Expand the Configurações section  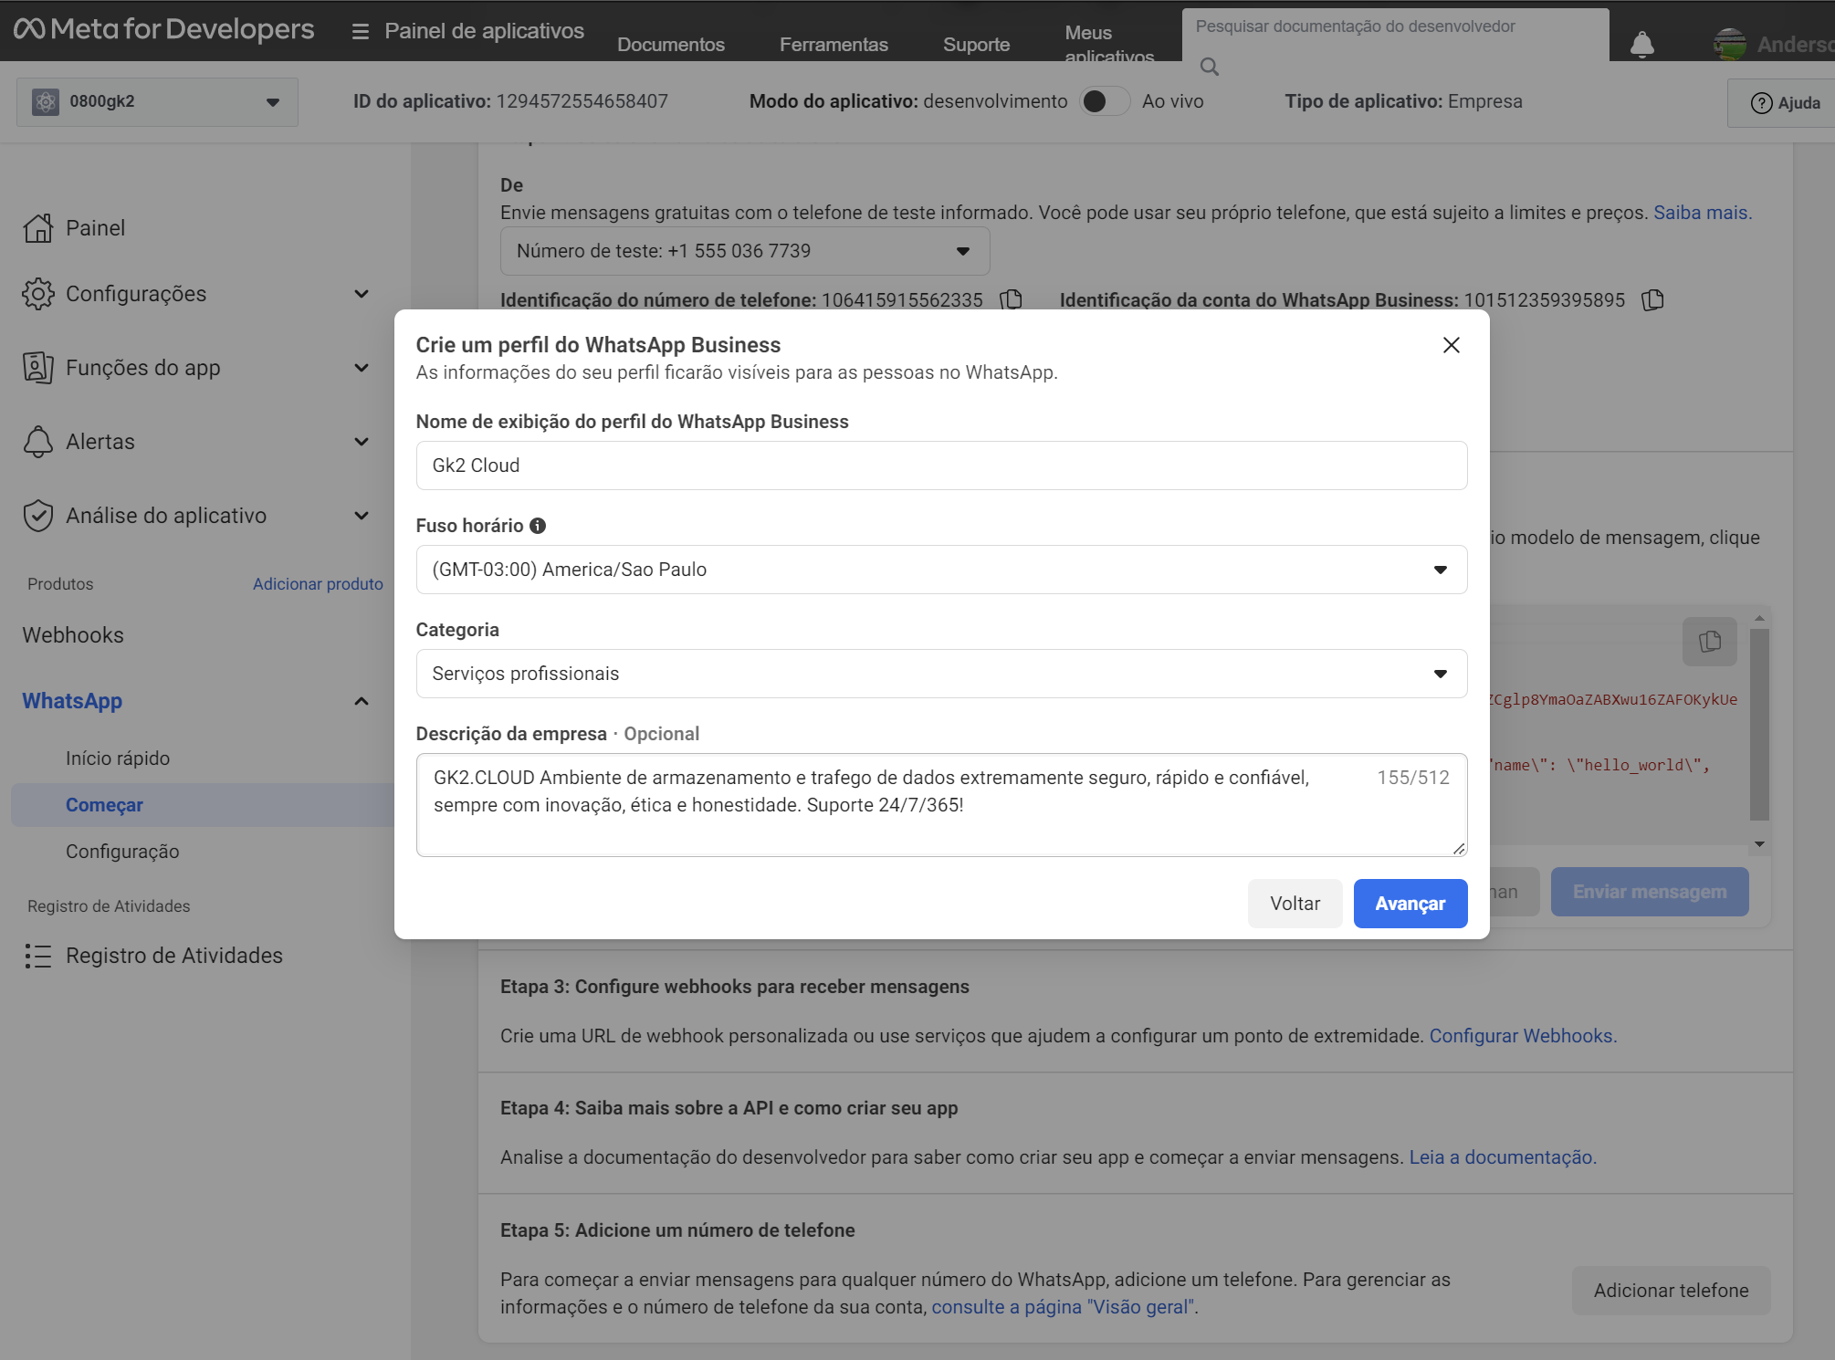[362, 294]
